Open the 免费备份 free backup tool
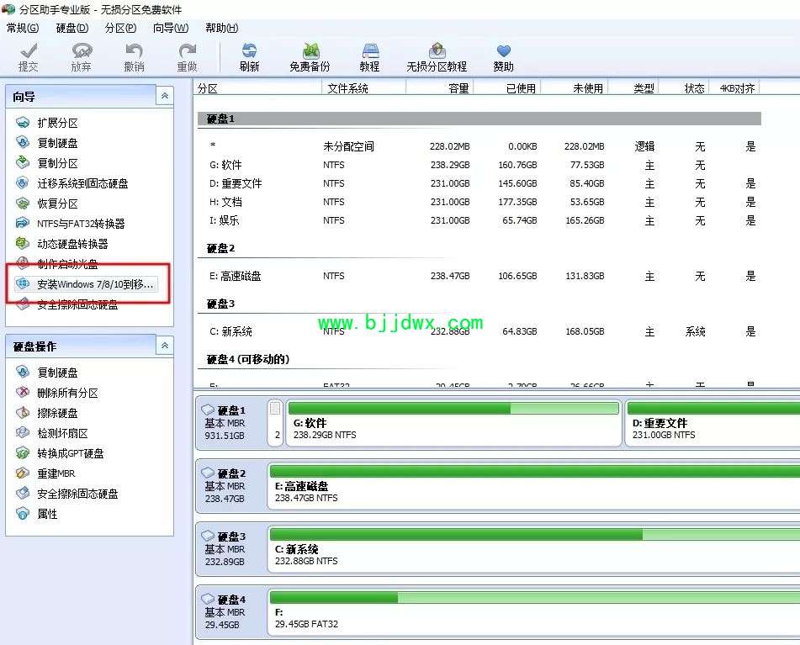800x645 pixels. [310, 57]
